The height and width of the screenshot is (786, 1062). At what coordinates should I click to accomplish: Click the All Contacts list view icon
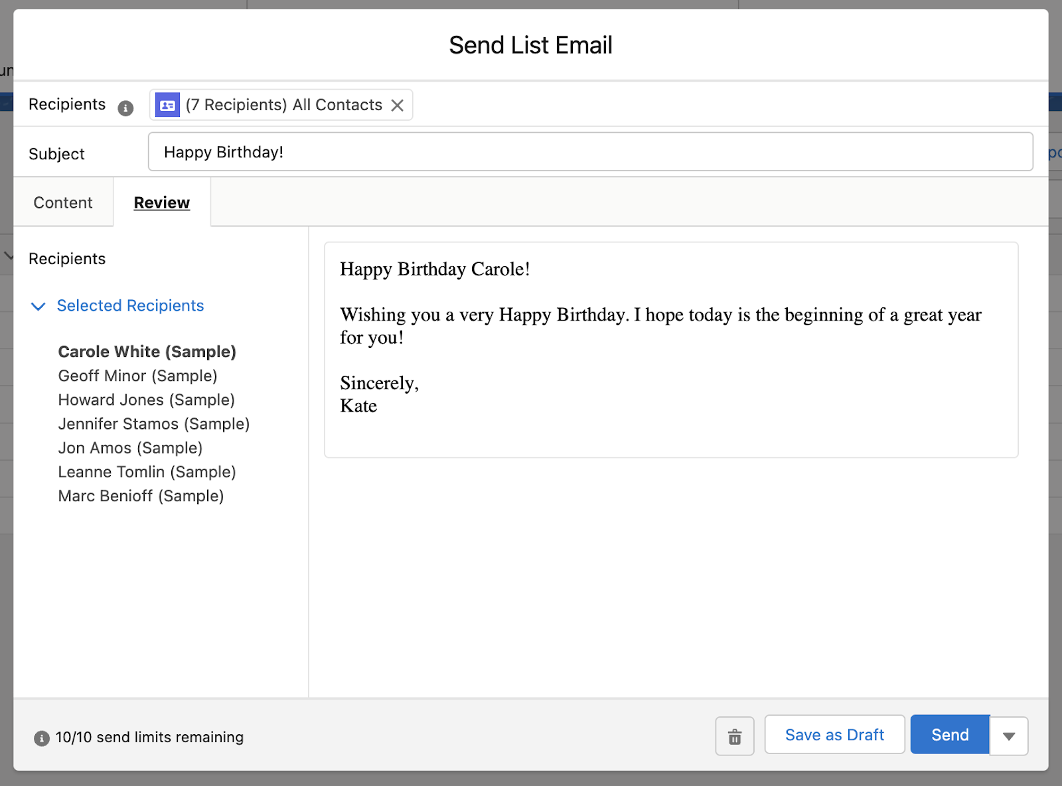point(167,105)
